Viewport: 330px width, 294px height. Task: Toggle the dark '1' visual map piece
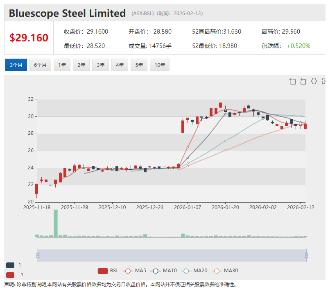pos(10,265)
